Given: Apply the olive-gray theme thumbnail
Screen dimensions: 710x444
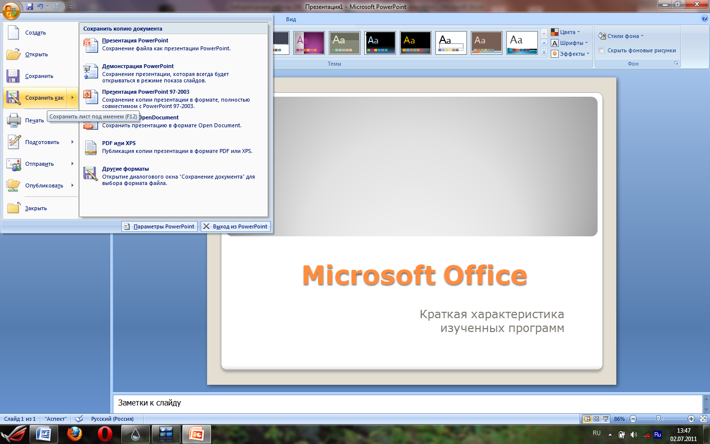Looking at the screenshot, I should pos(345,43).
